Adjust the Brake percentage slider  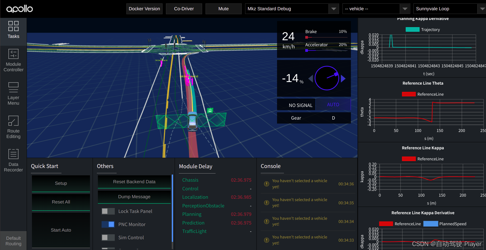point(307,37)
